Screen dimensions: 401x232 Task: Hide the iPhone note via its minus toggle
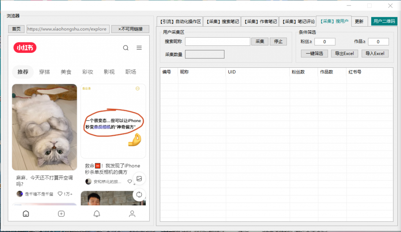(x=137, y=89)
